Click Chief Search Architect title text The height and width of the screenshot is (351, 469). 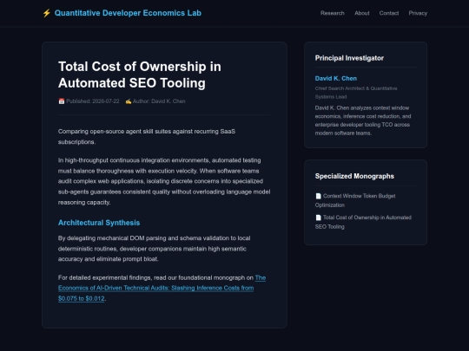tap(356, 93)
